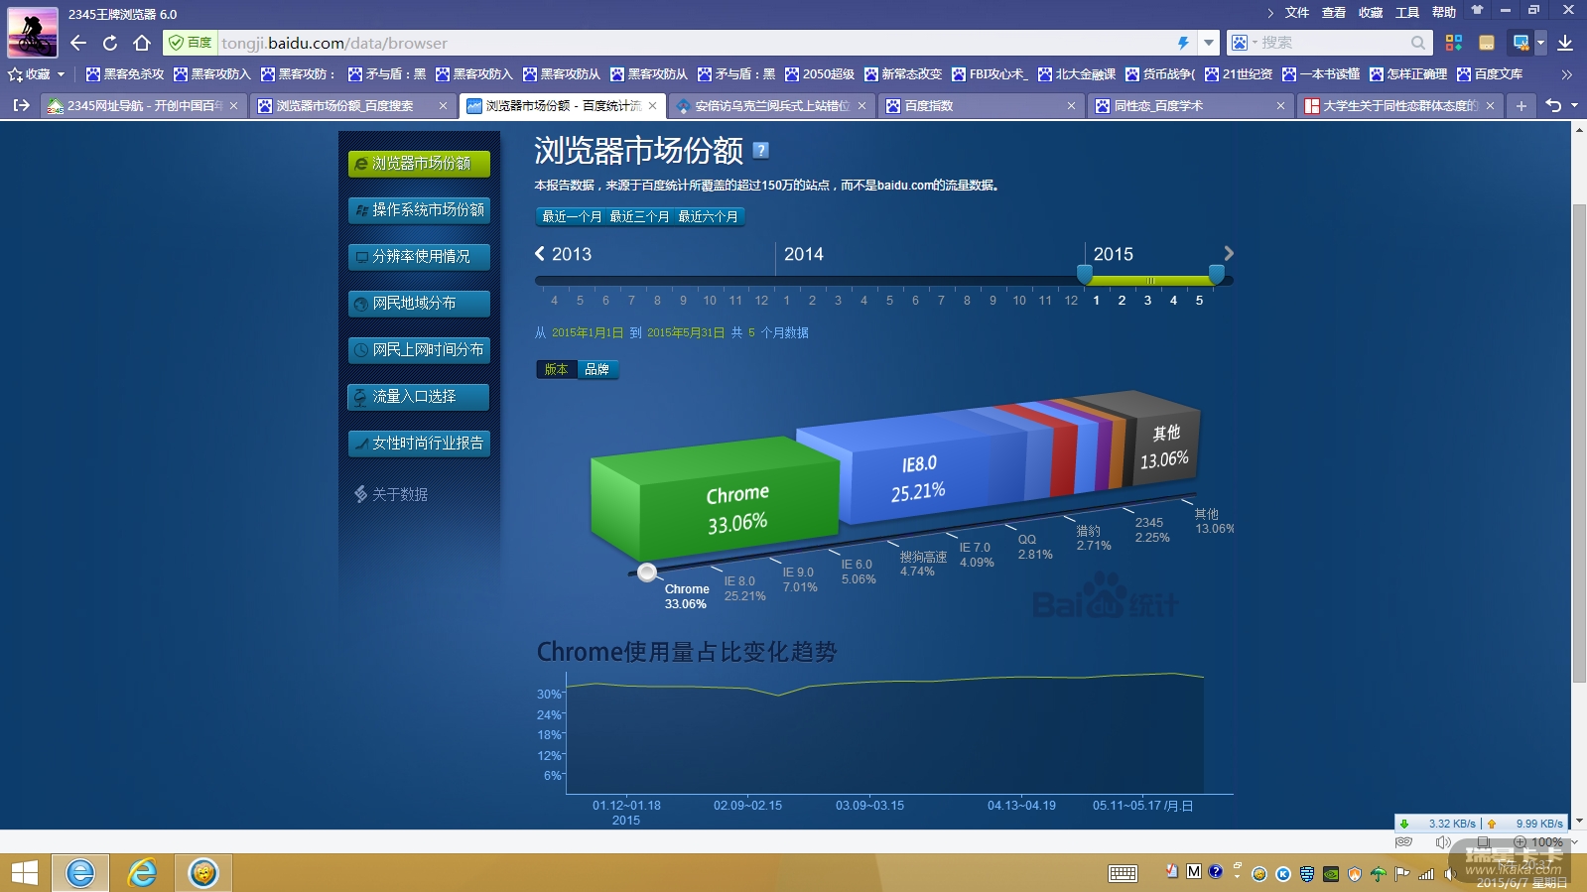The width and height of the screenshot is (1587, 892).
Task: Expand the screenshot tool dropdown arrow
Action: tap(1540, 43)
